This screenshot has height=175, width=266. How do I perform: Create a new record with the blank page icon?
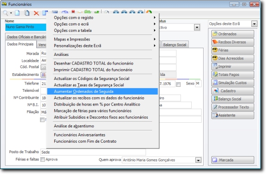click(17, 13)
